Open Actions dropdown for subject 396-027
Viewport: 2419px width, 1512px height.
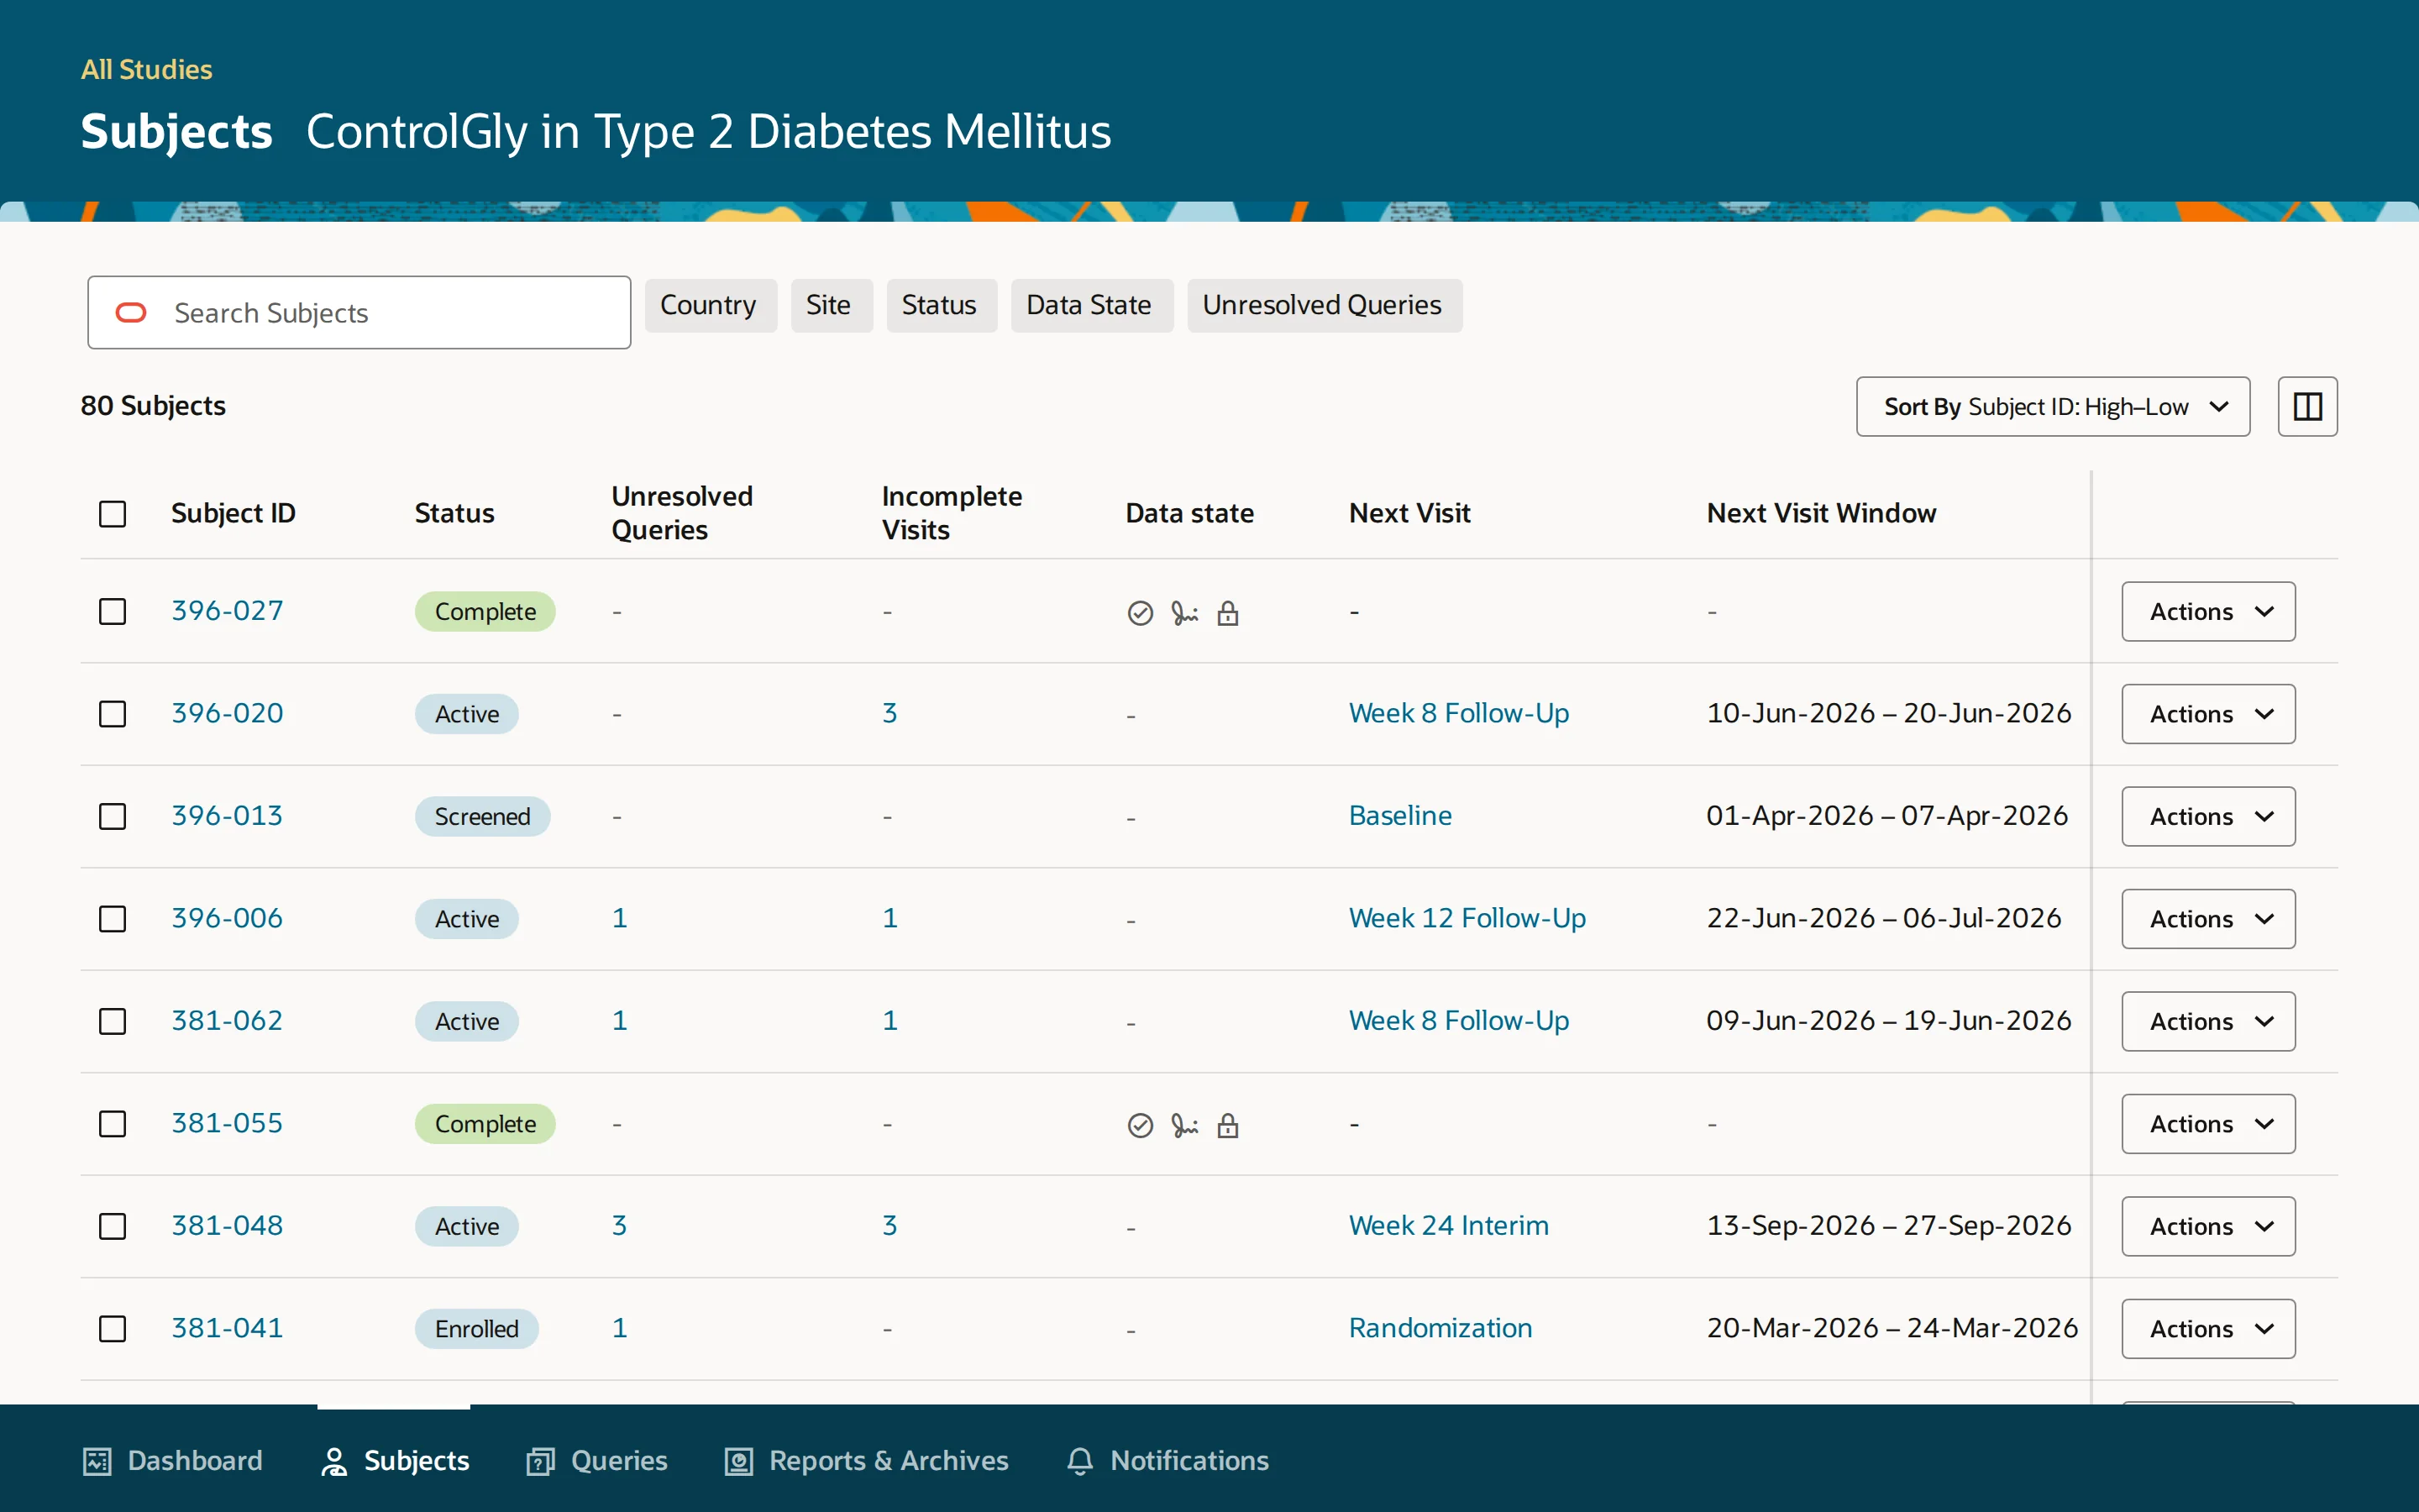(2208, 611)
